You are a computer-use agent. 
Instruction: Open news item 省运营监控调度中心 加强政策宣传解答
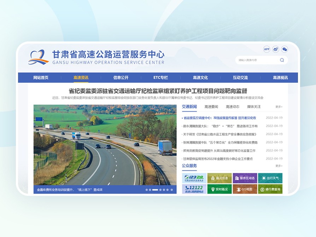click(x=220, y=118)
